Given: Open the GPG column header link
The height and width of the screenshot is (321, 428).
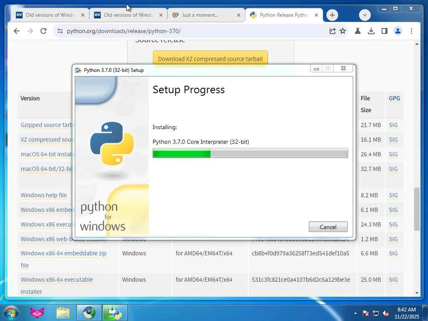Looking at the screenshot, I should pyautogui.click(x=395, y=98).
